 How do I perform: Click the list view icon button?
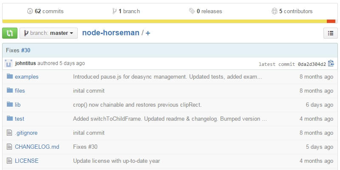coord(330,33)
